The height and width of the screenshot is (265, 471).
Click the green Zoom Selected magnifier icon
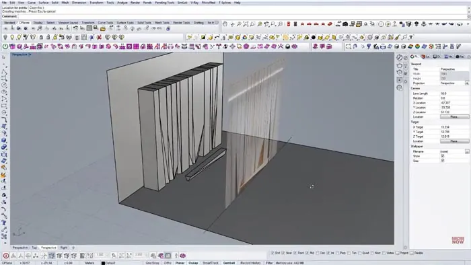click(x=260, y=24)
